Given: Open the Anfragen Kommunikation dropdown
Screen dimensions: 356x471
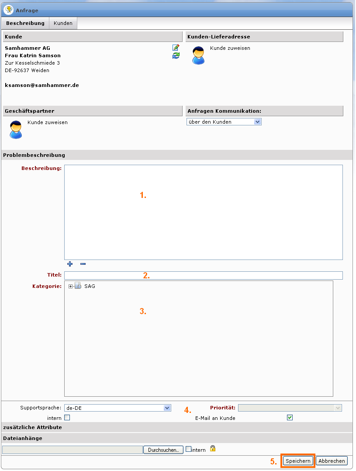Looking at the screenshot, I should [x=224, y=122].
